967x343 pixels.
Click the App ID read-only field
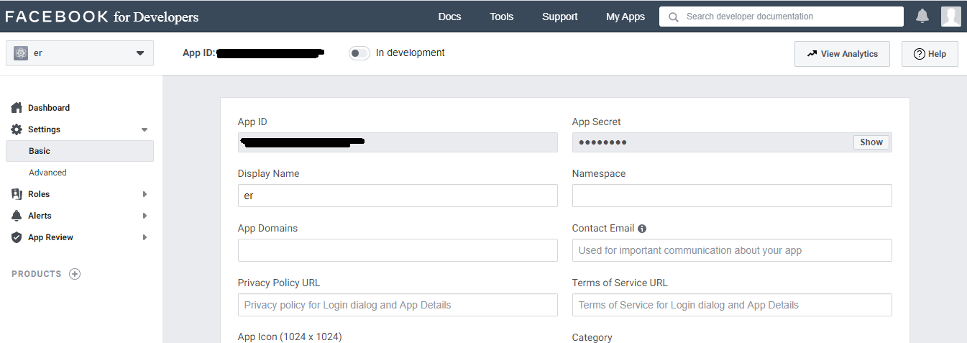[398, 142]
